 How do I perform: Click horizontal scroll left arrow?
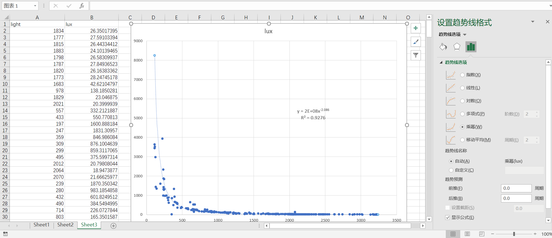[x=267, y=226]
